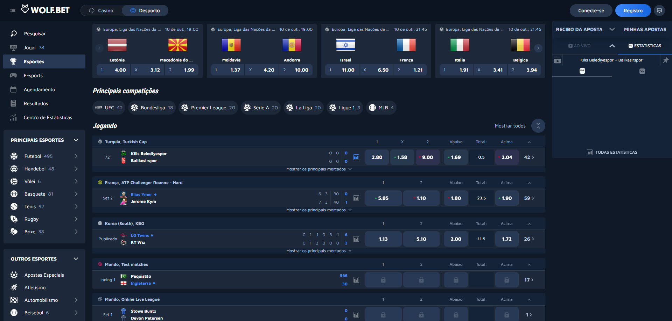Open the Agendamento calendar icon
This screenshot has height=321, width=672.
13,89
